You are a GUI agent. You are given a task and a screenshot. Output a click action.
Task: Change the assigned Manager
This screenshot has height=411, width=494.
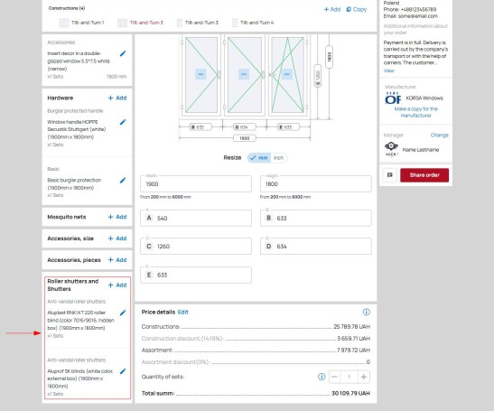(439, 135)
